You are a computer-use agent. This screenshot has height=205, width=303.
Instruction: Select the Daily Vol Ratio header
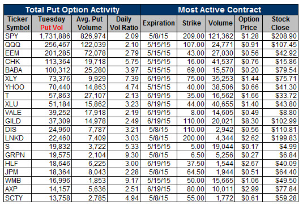coord(124,23)
